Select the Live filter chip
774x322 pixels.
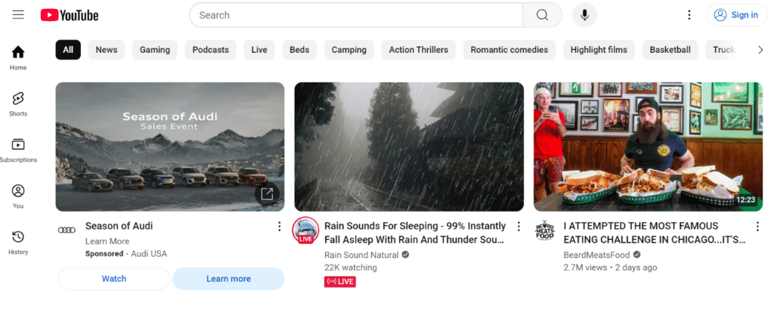[x=259, y=50]
